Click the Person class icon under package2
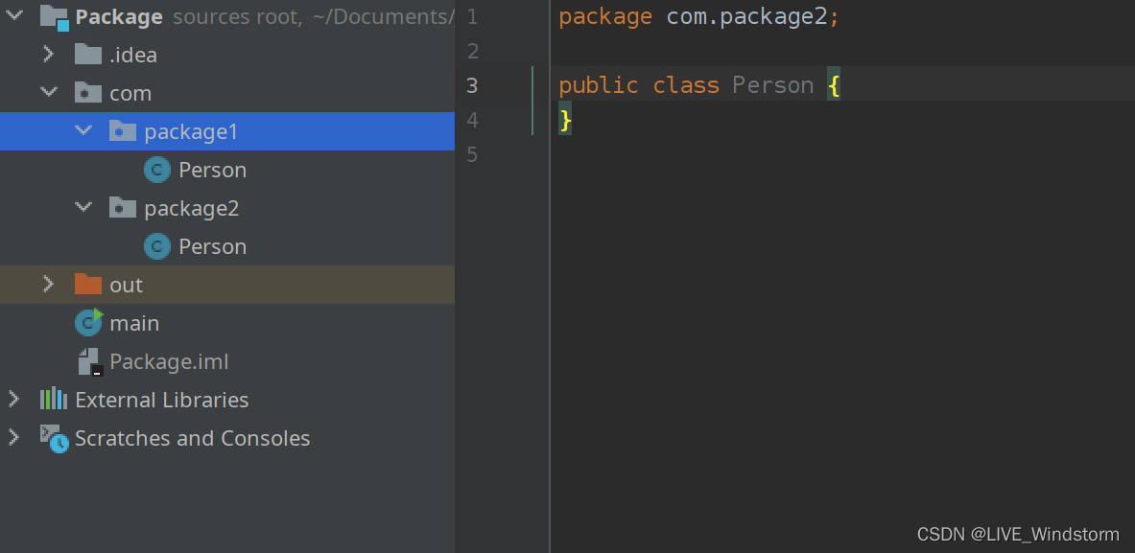Screen dimensions: 1135x553 (x=156, y=246)
